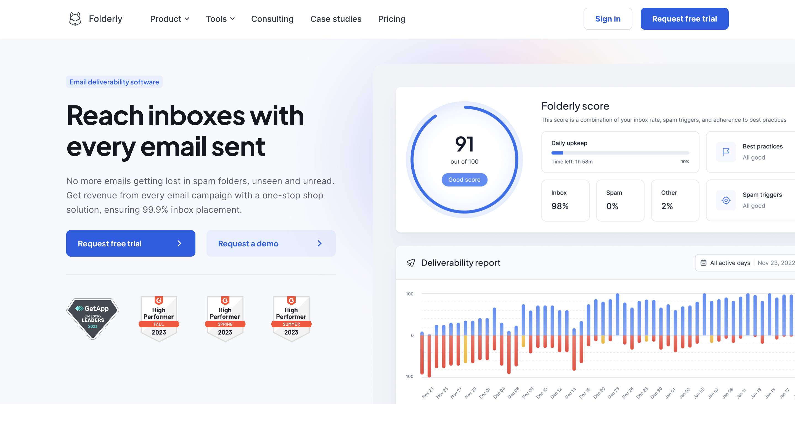Image resolution: width=795 pixels, height=431 pixels.
Task: Click the Daily upkeep progress bar
Action: point(620,153)
